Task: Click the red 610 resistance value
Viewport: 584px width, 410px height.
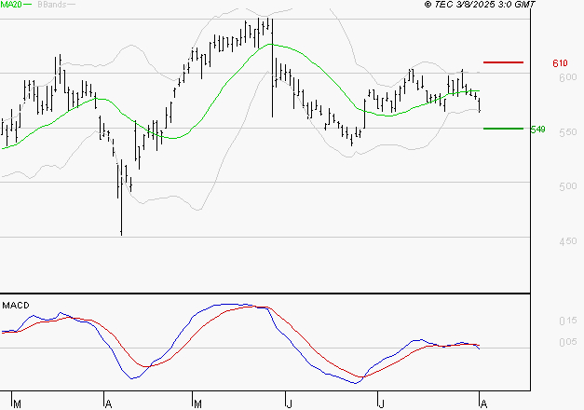Action: coord(560,63)
